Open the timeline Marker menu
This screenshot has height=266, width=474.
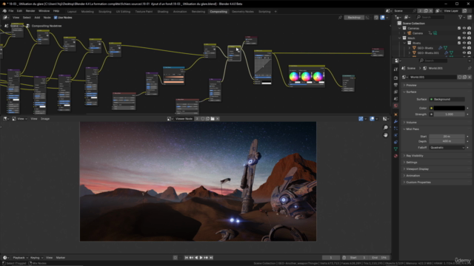61,258
